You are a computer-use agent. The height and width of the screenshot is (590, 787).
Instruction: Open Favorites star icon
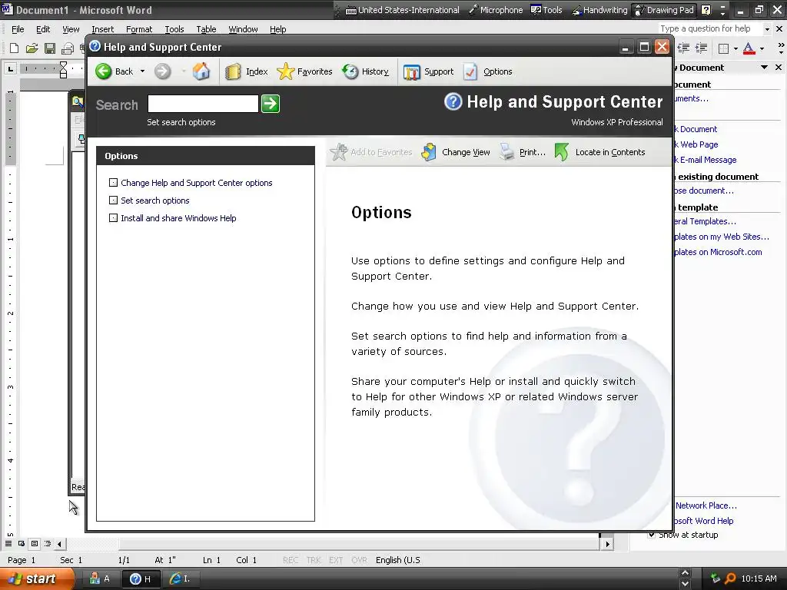click(x=286, y=71)
